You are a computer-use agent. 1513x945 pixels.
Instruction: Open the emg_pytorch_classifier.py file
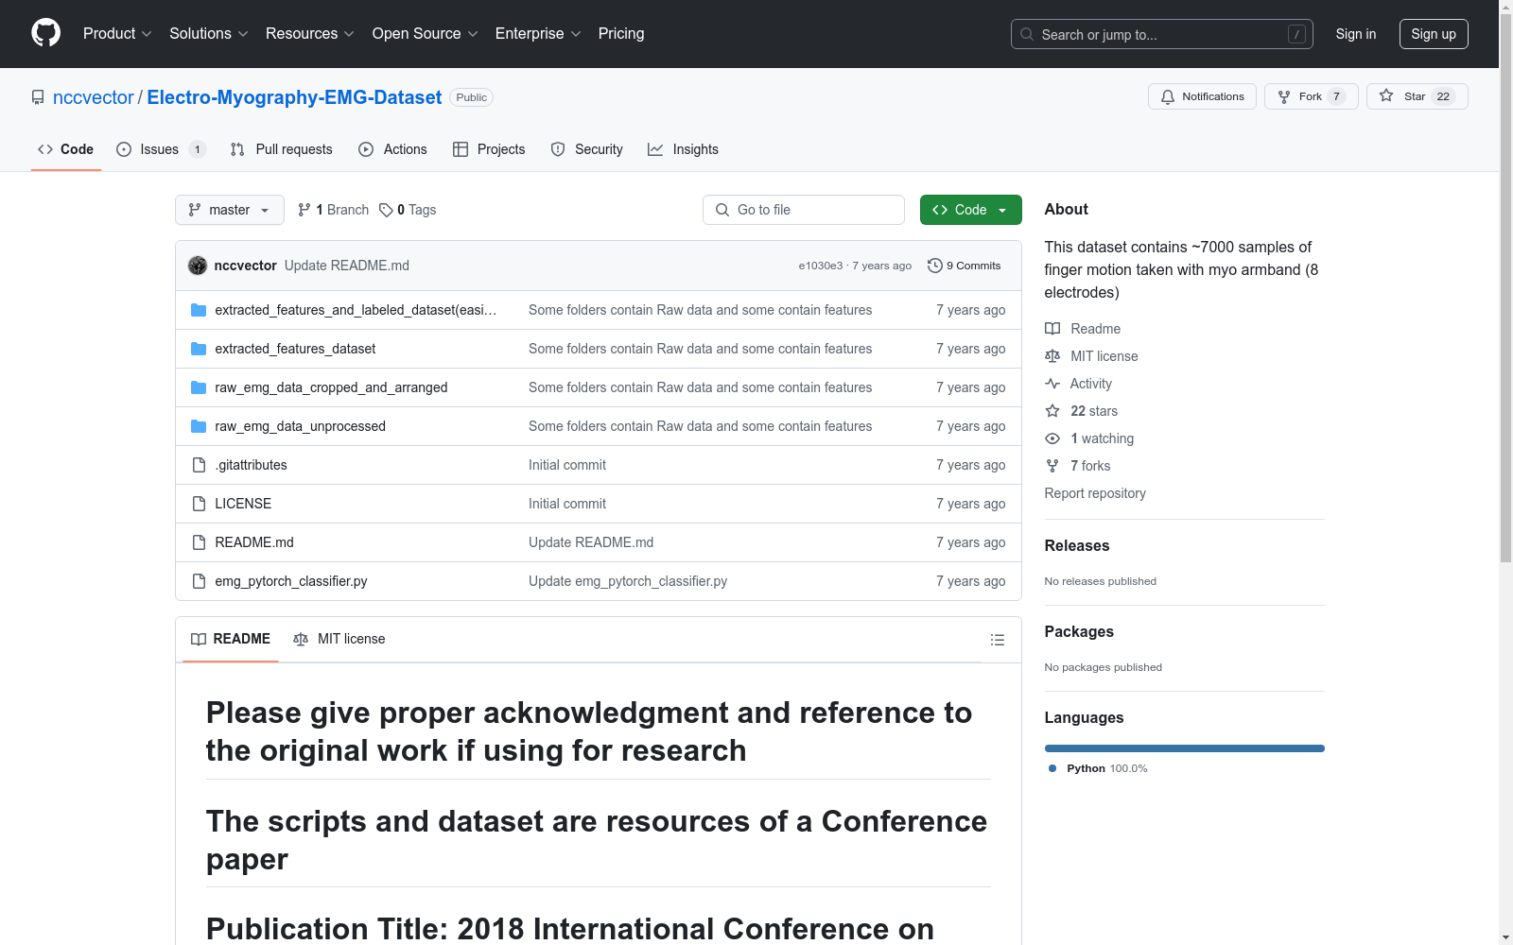click(291, 581)
